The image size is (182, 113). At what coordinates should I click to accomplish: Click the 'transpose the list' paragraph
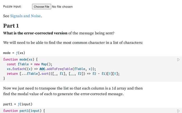(x=73, y=91)
